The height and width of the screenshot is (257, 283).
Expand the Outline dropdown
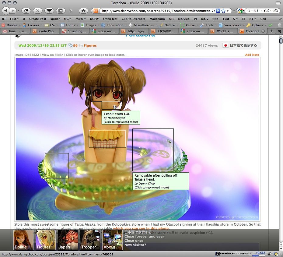169,25
